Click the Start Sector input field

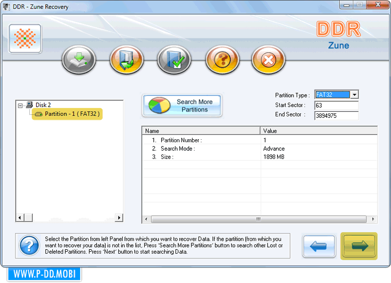[336, 105]
